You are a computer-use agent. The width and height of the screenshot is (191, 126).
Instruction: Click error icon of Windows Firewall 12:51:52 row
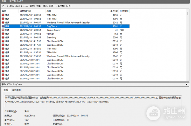click(x=3, y=56)
